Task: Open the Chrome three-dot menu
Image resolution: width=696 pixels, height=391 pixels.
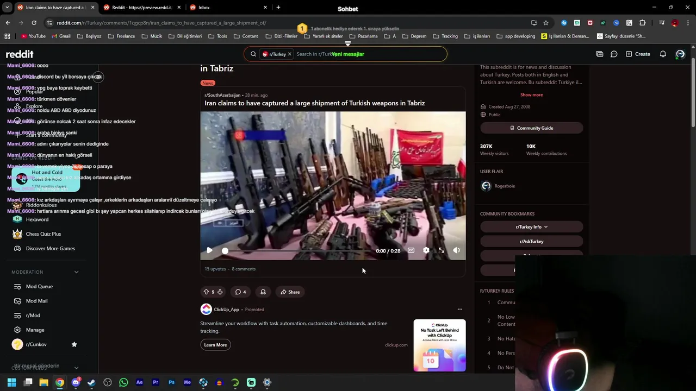Action: 688,23
